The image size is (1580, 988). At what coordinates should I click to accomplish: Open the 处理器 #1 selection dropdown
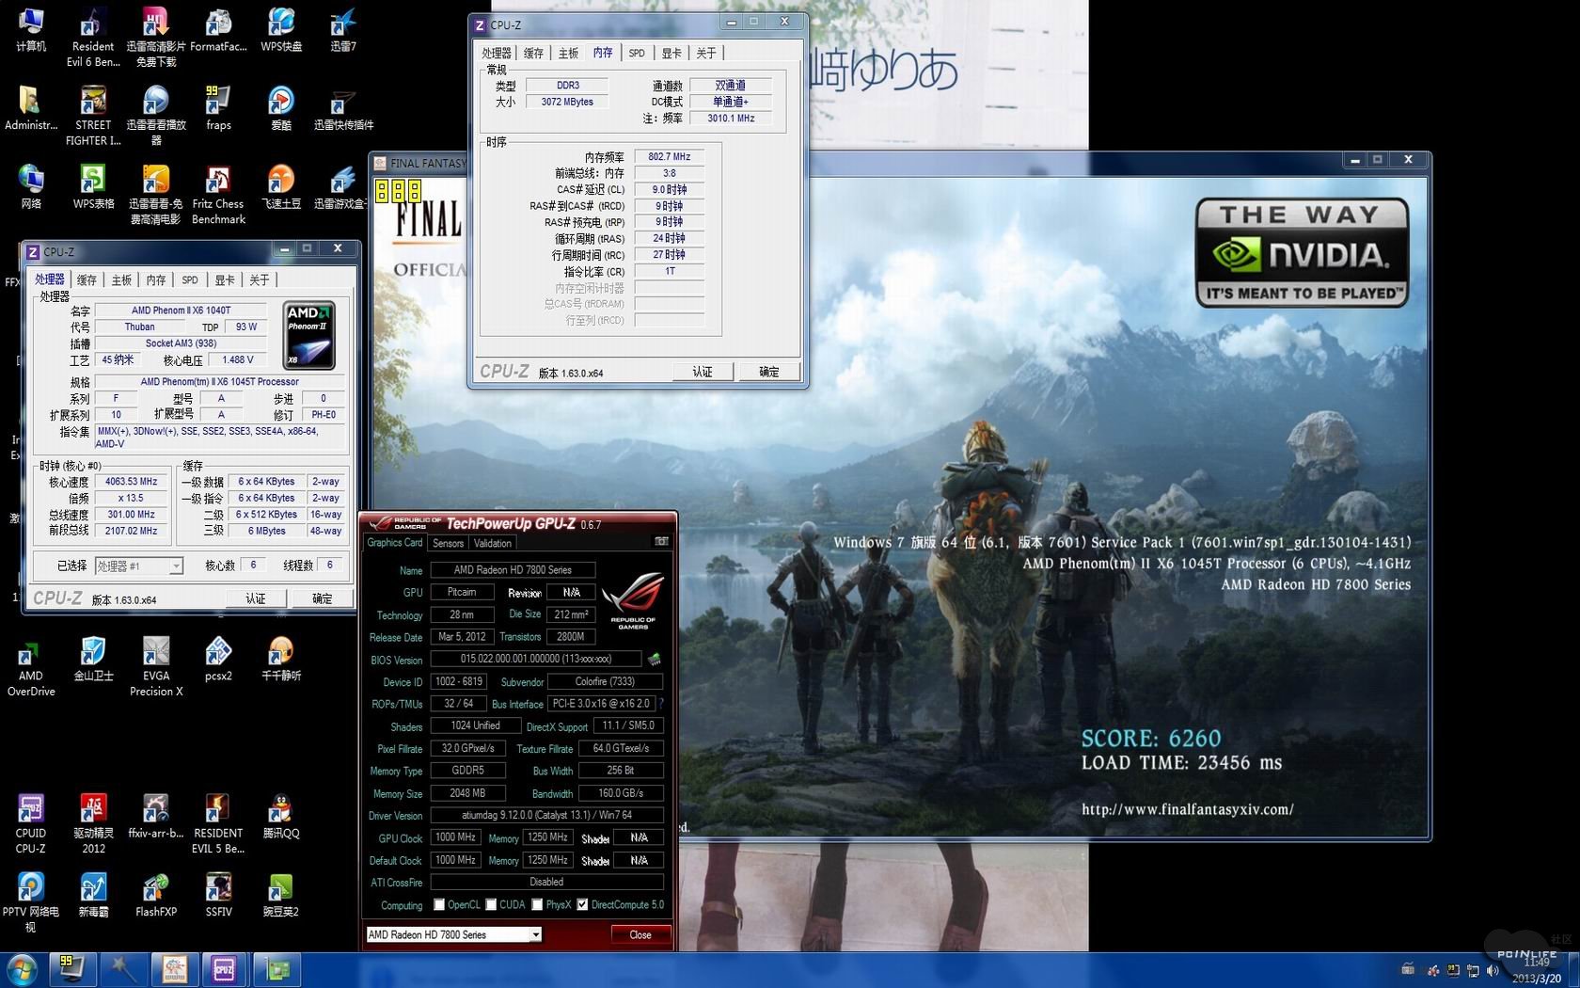click(139, 566)
